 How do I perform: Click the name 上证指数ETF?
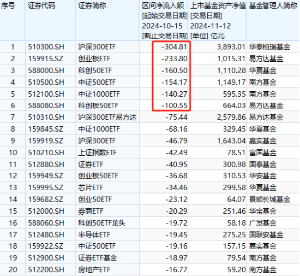pyautogui.click(x=97, y=153)
